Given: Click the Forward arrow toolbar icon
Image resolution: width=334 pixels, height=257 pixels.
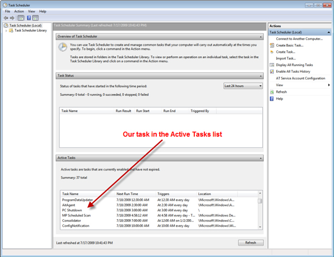Looking at the screenshot, I should [12, 18].
